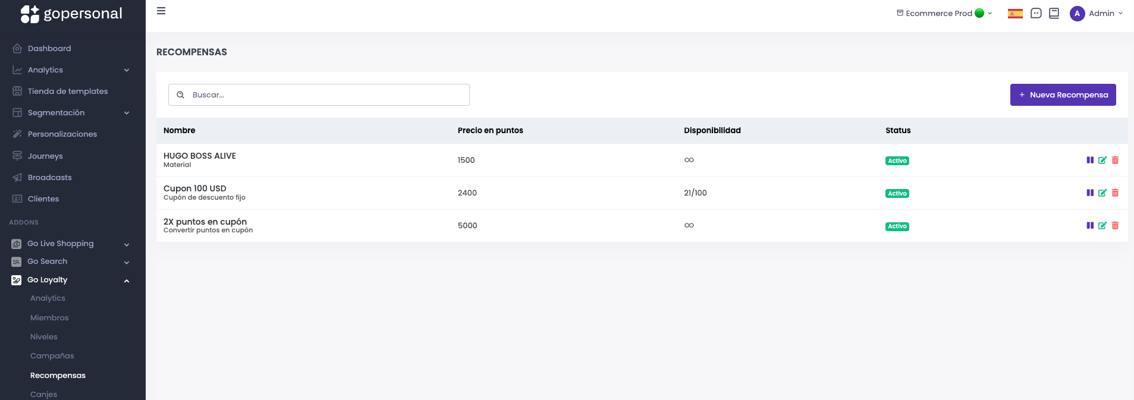Viewport: 1134px width, 400px height.
Task: Open the chat bot icon in header
Action: pyautogui.click(x=1036, y=14)
